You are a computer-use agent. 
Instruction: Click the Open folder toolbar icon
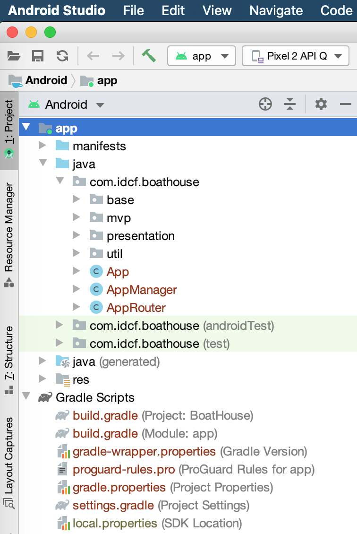(x=14, y=56)
